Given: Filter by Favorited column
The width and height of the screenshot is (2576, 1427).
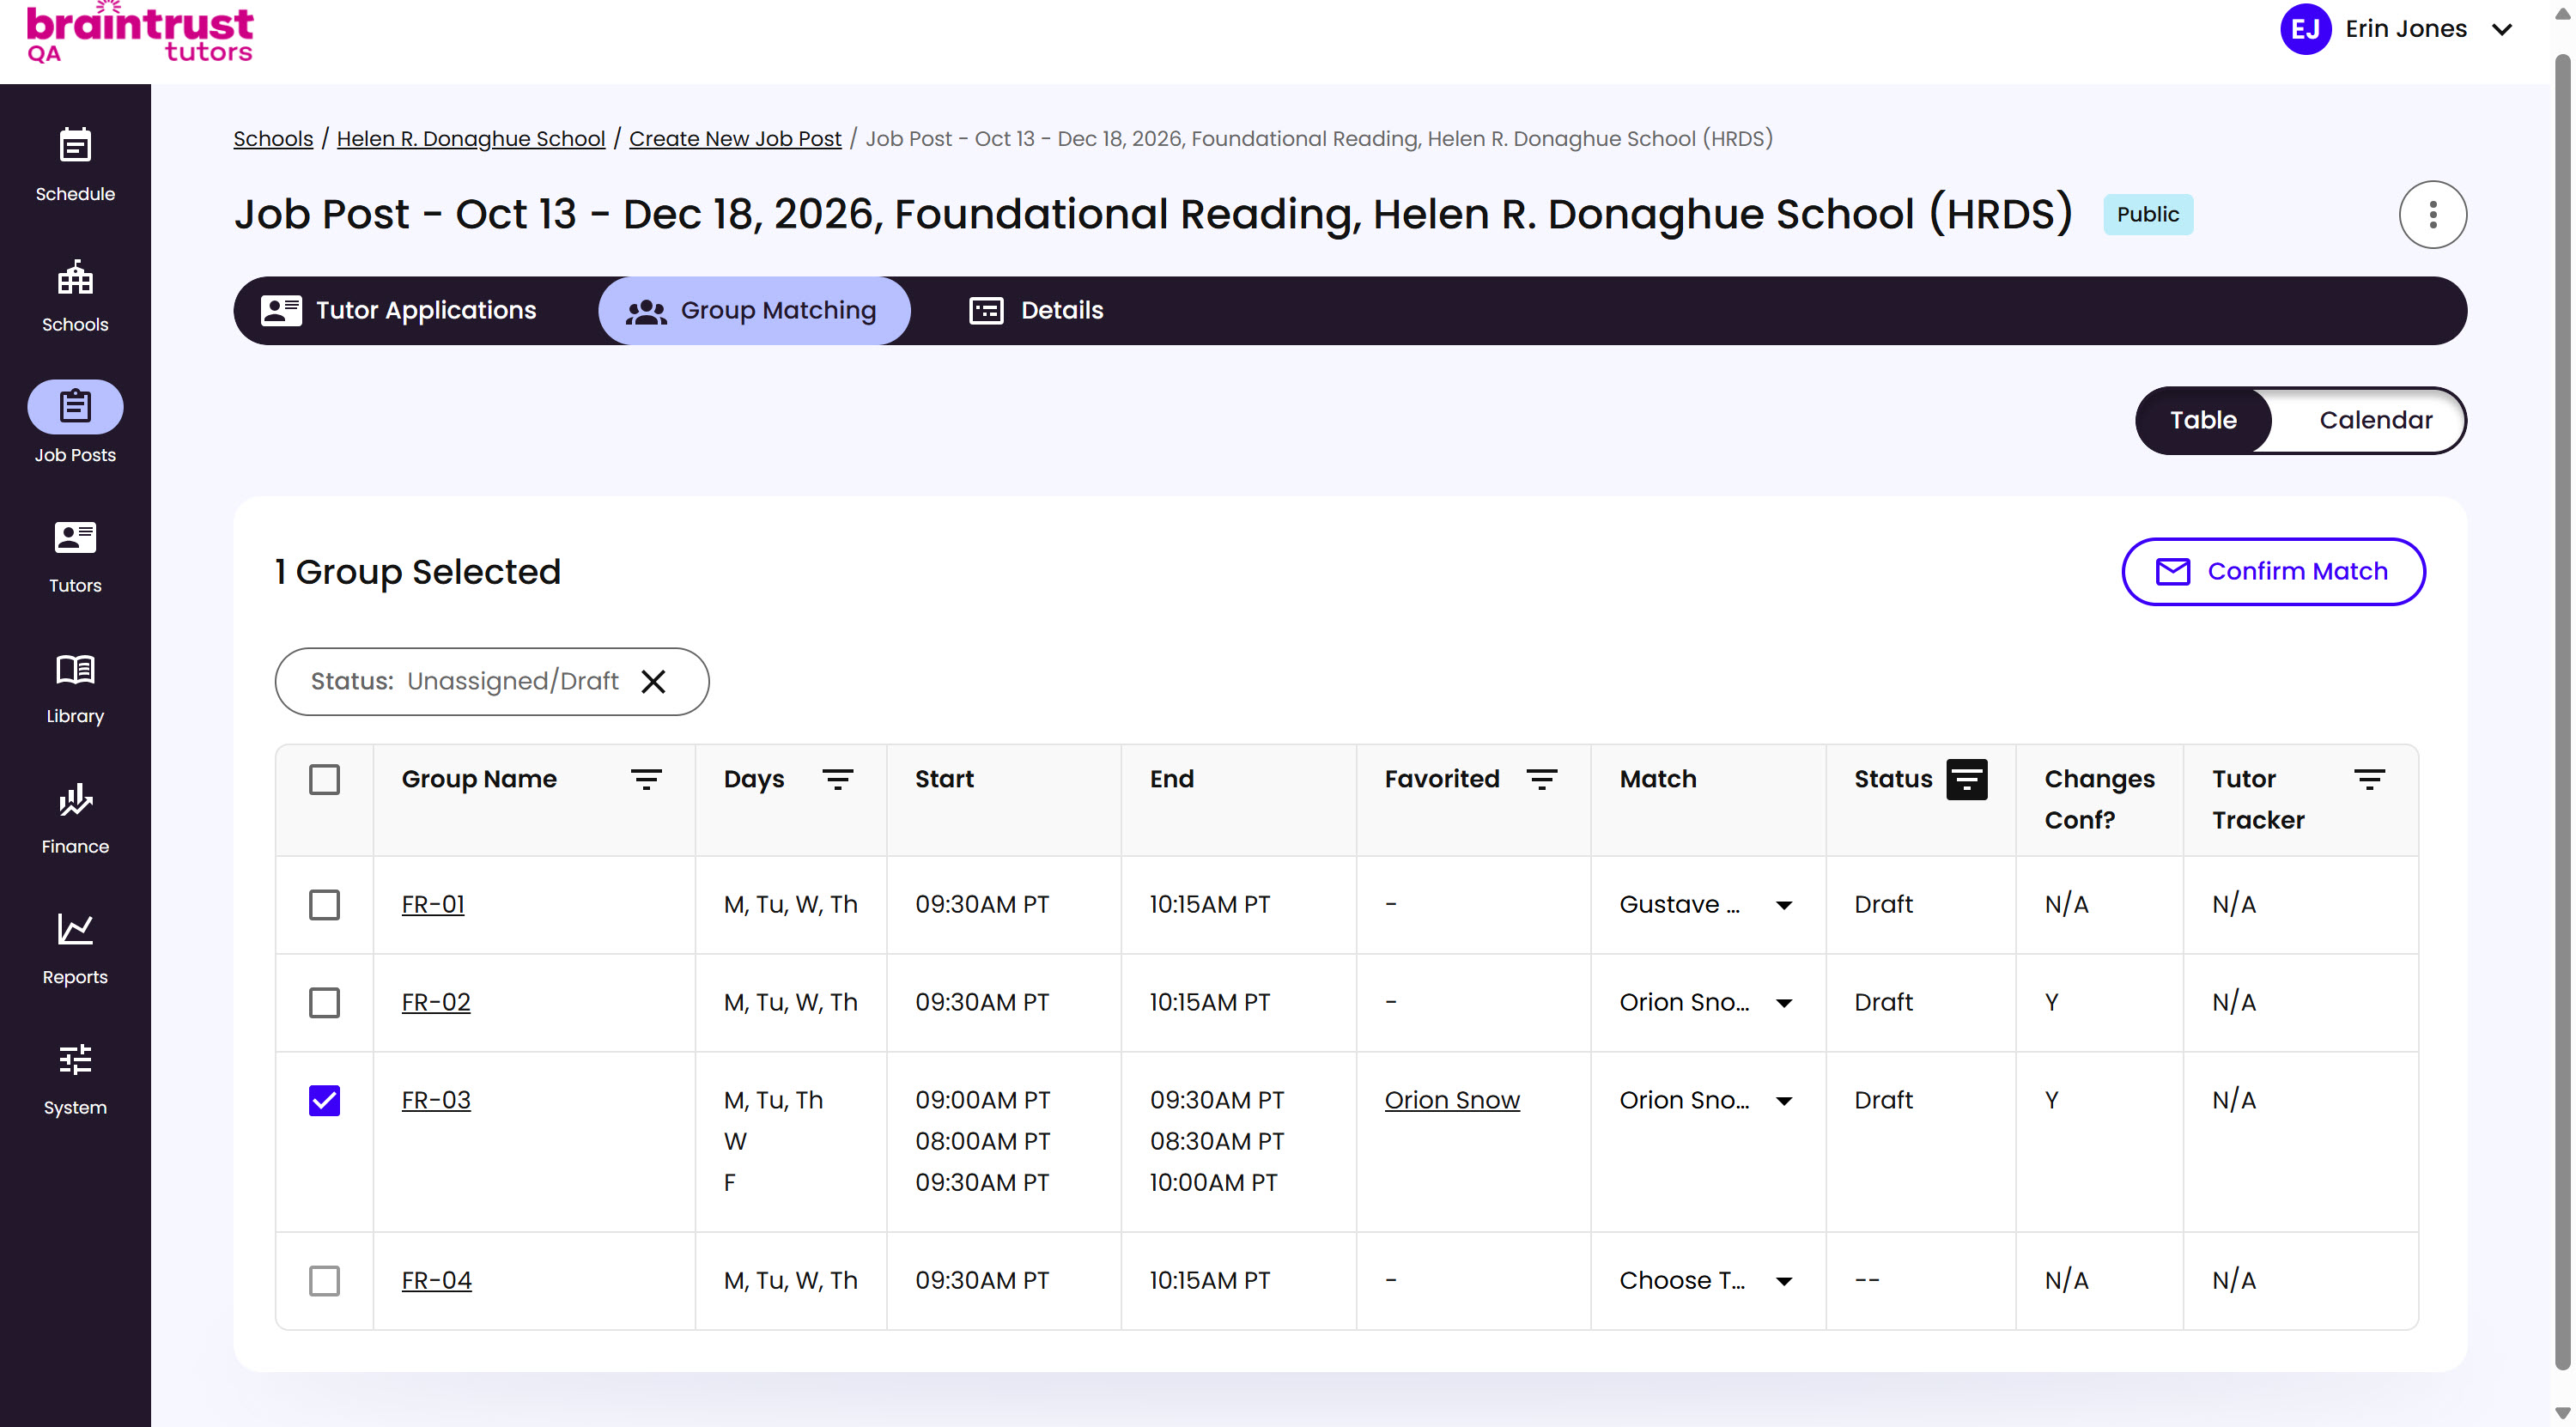Looking at the screenshot, I should tap(1541, 779).
